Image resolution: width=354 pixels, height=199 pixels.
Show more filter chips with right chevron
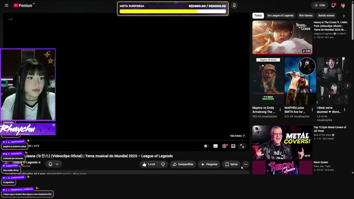coord(344,16)
